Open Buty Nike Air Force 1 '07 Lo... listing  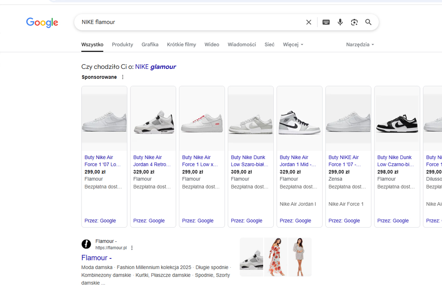[x=102, y=161]
